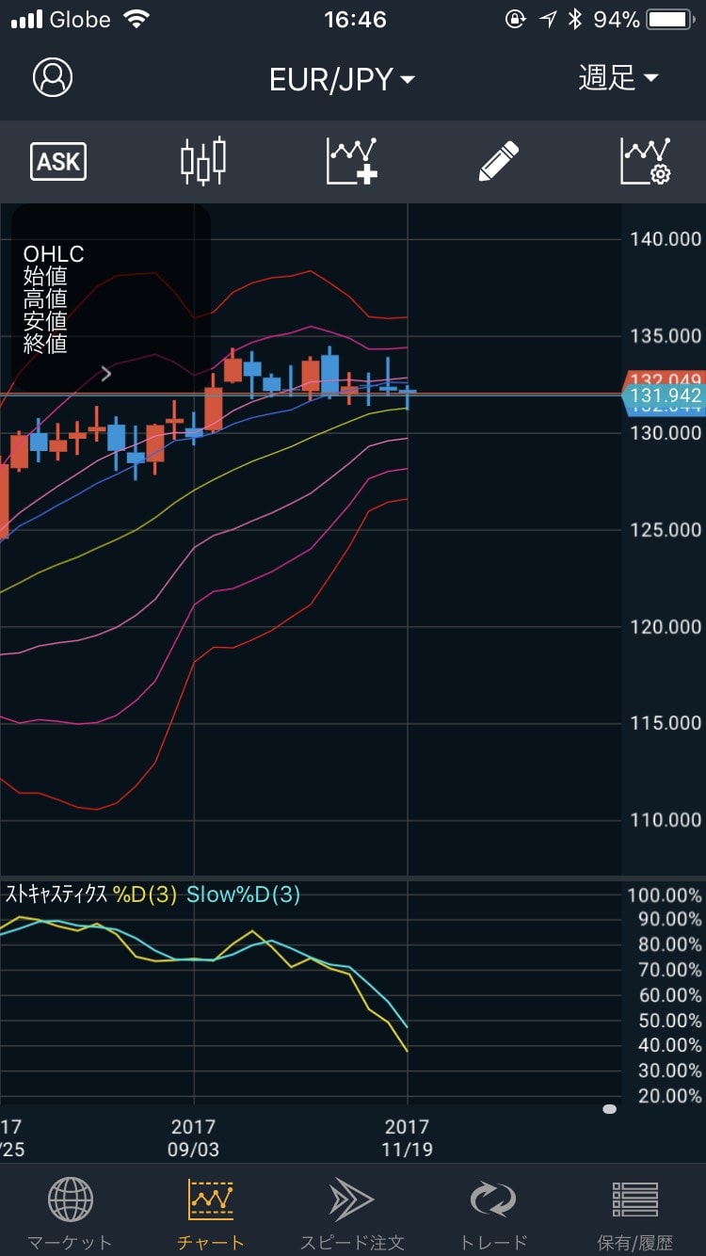This screenshot has height=1256, width=706.
Task: Tap the 2017 09/03 date label
Action: [x=193, y=1137]
